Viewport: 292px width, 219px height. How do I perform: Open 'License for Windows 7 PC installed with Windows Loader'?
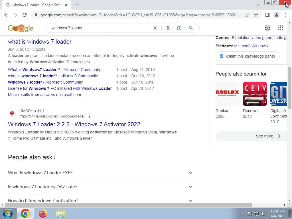coord(60,88)
